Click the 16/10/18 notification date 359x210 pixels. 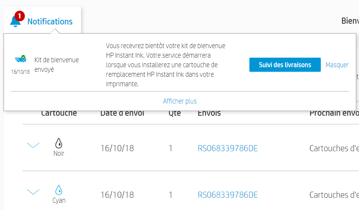[x=20, y=72]
